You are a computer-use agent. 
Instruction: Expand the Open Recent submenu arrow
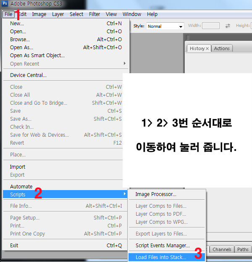124,64
